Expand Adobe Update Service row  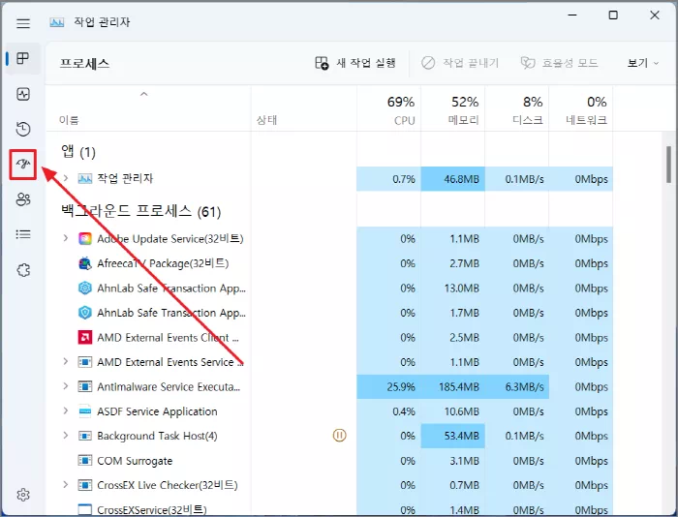tap(66, 238)
